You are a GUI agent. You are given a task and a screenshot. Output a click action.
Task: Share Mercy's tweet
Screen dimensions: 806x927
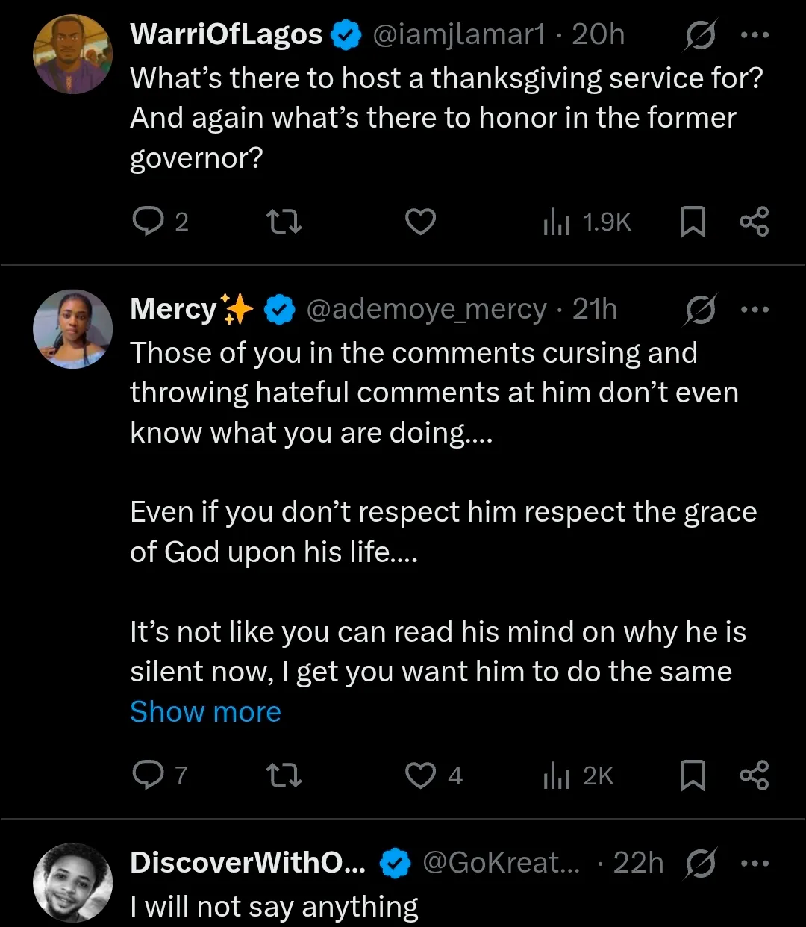coord(754,775)
